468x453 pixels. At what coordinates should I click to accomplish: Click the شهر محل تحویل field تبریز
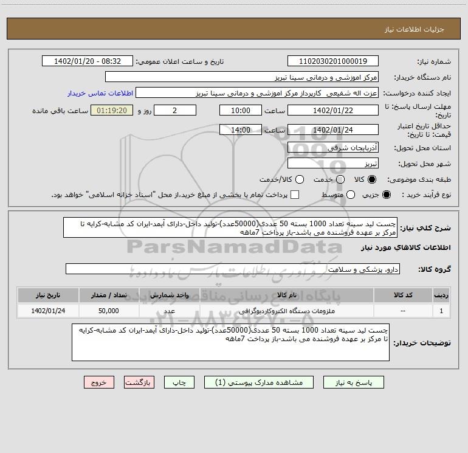333,163
